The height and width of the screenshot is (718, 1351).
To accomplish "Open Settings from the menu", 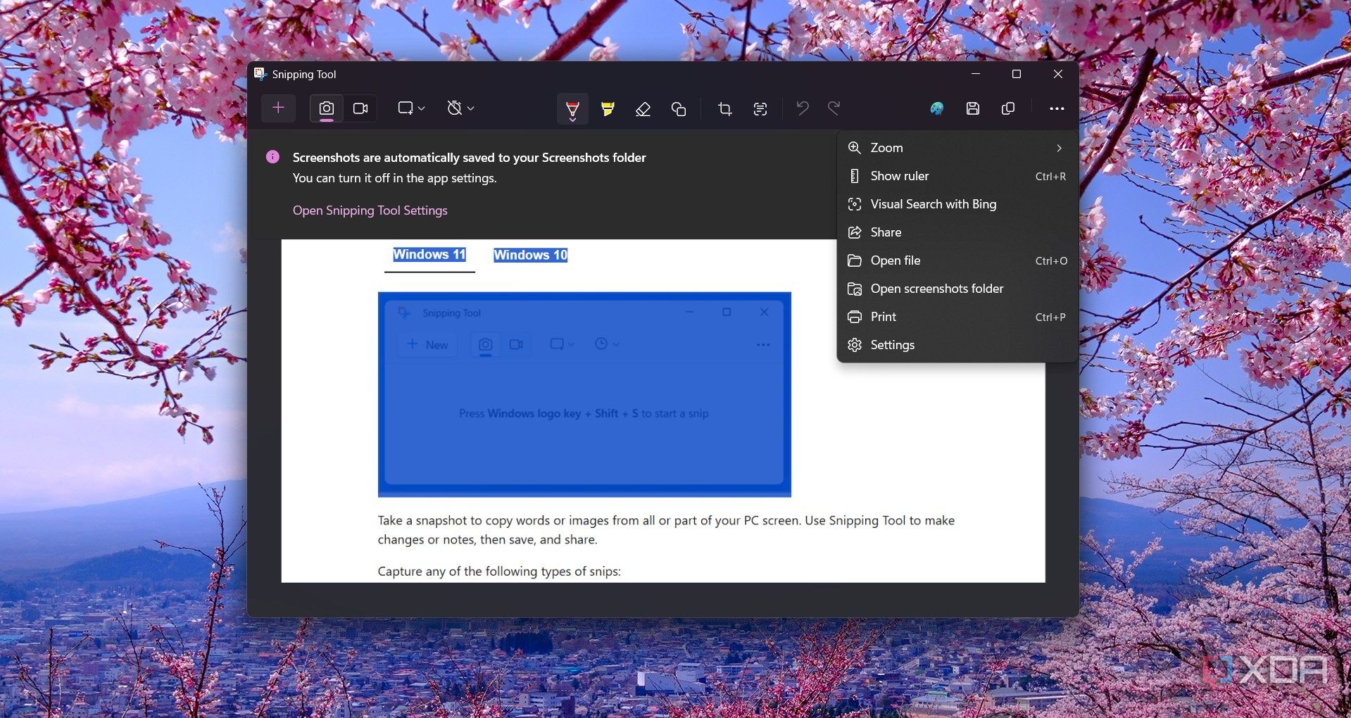I will pos(957,345).
